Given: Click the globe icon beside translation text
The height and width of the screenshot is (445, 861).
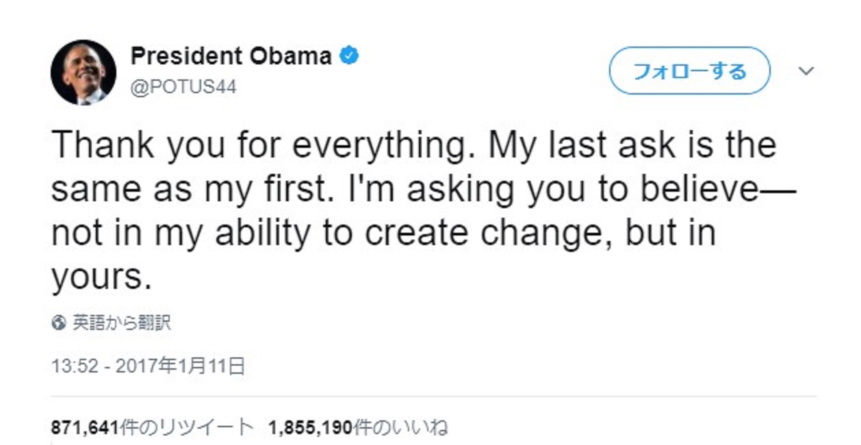Looking at the screenshot, I should click(60, 323).
